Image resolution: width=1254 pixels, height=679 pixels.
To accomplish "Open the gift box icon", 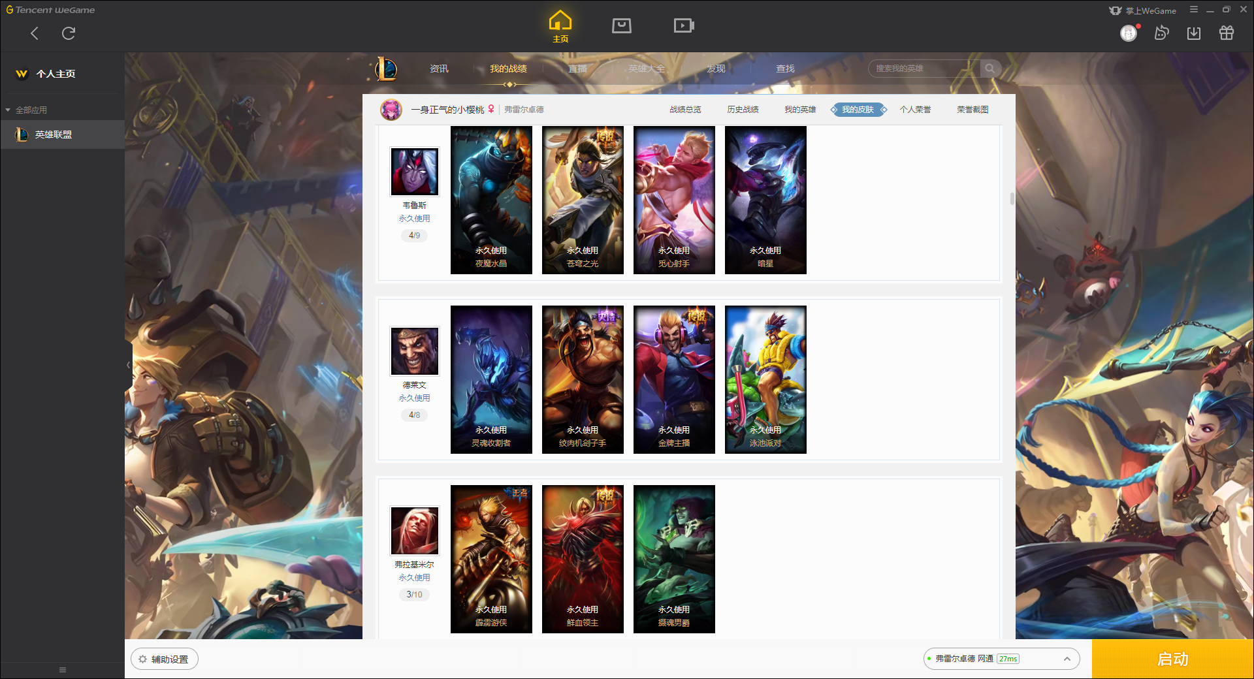I will tap(1227, 33).
